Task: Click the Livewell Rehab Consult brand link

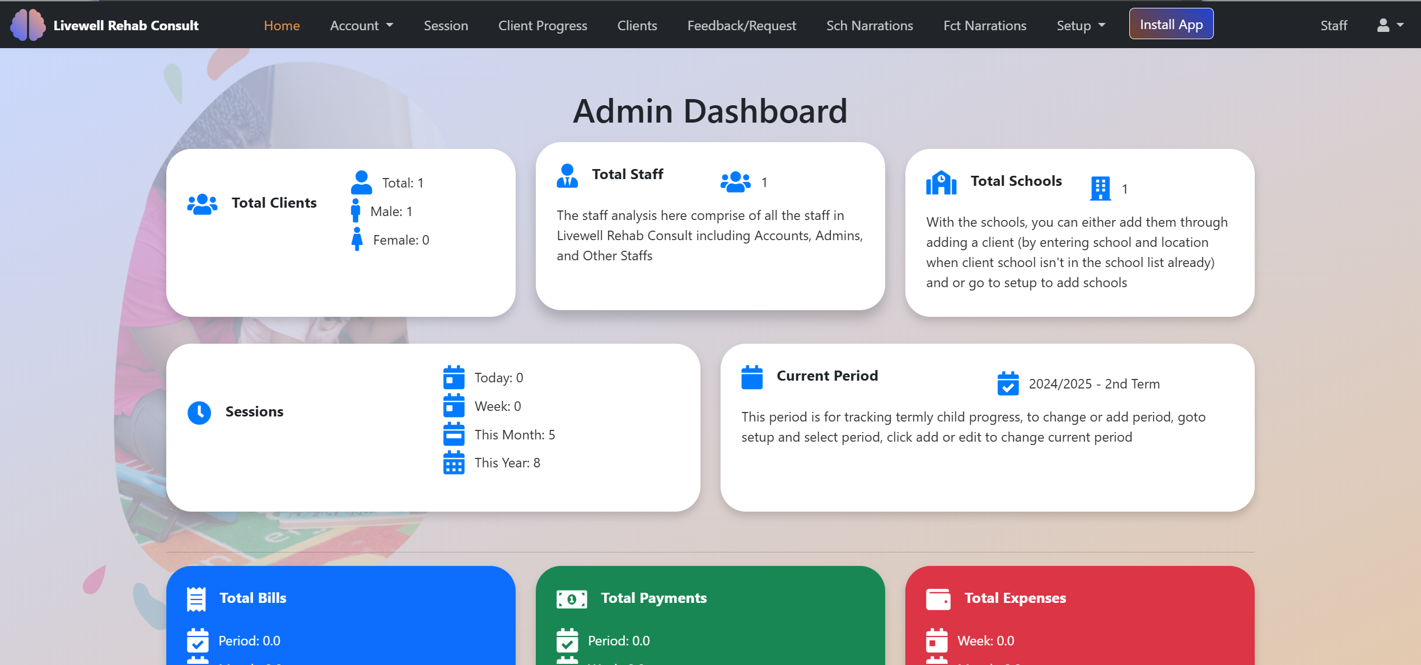Action: pyautogui.click(x=126, y=26)
